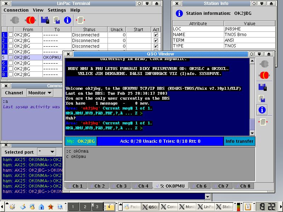Image resolution: width=283 pixels, height=212 pixels.
Task: Click the Klipper clipboard icon in system tray
Action: click(248, 207)
